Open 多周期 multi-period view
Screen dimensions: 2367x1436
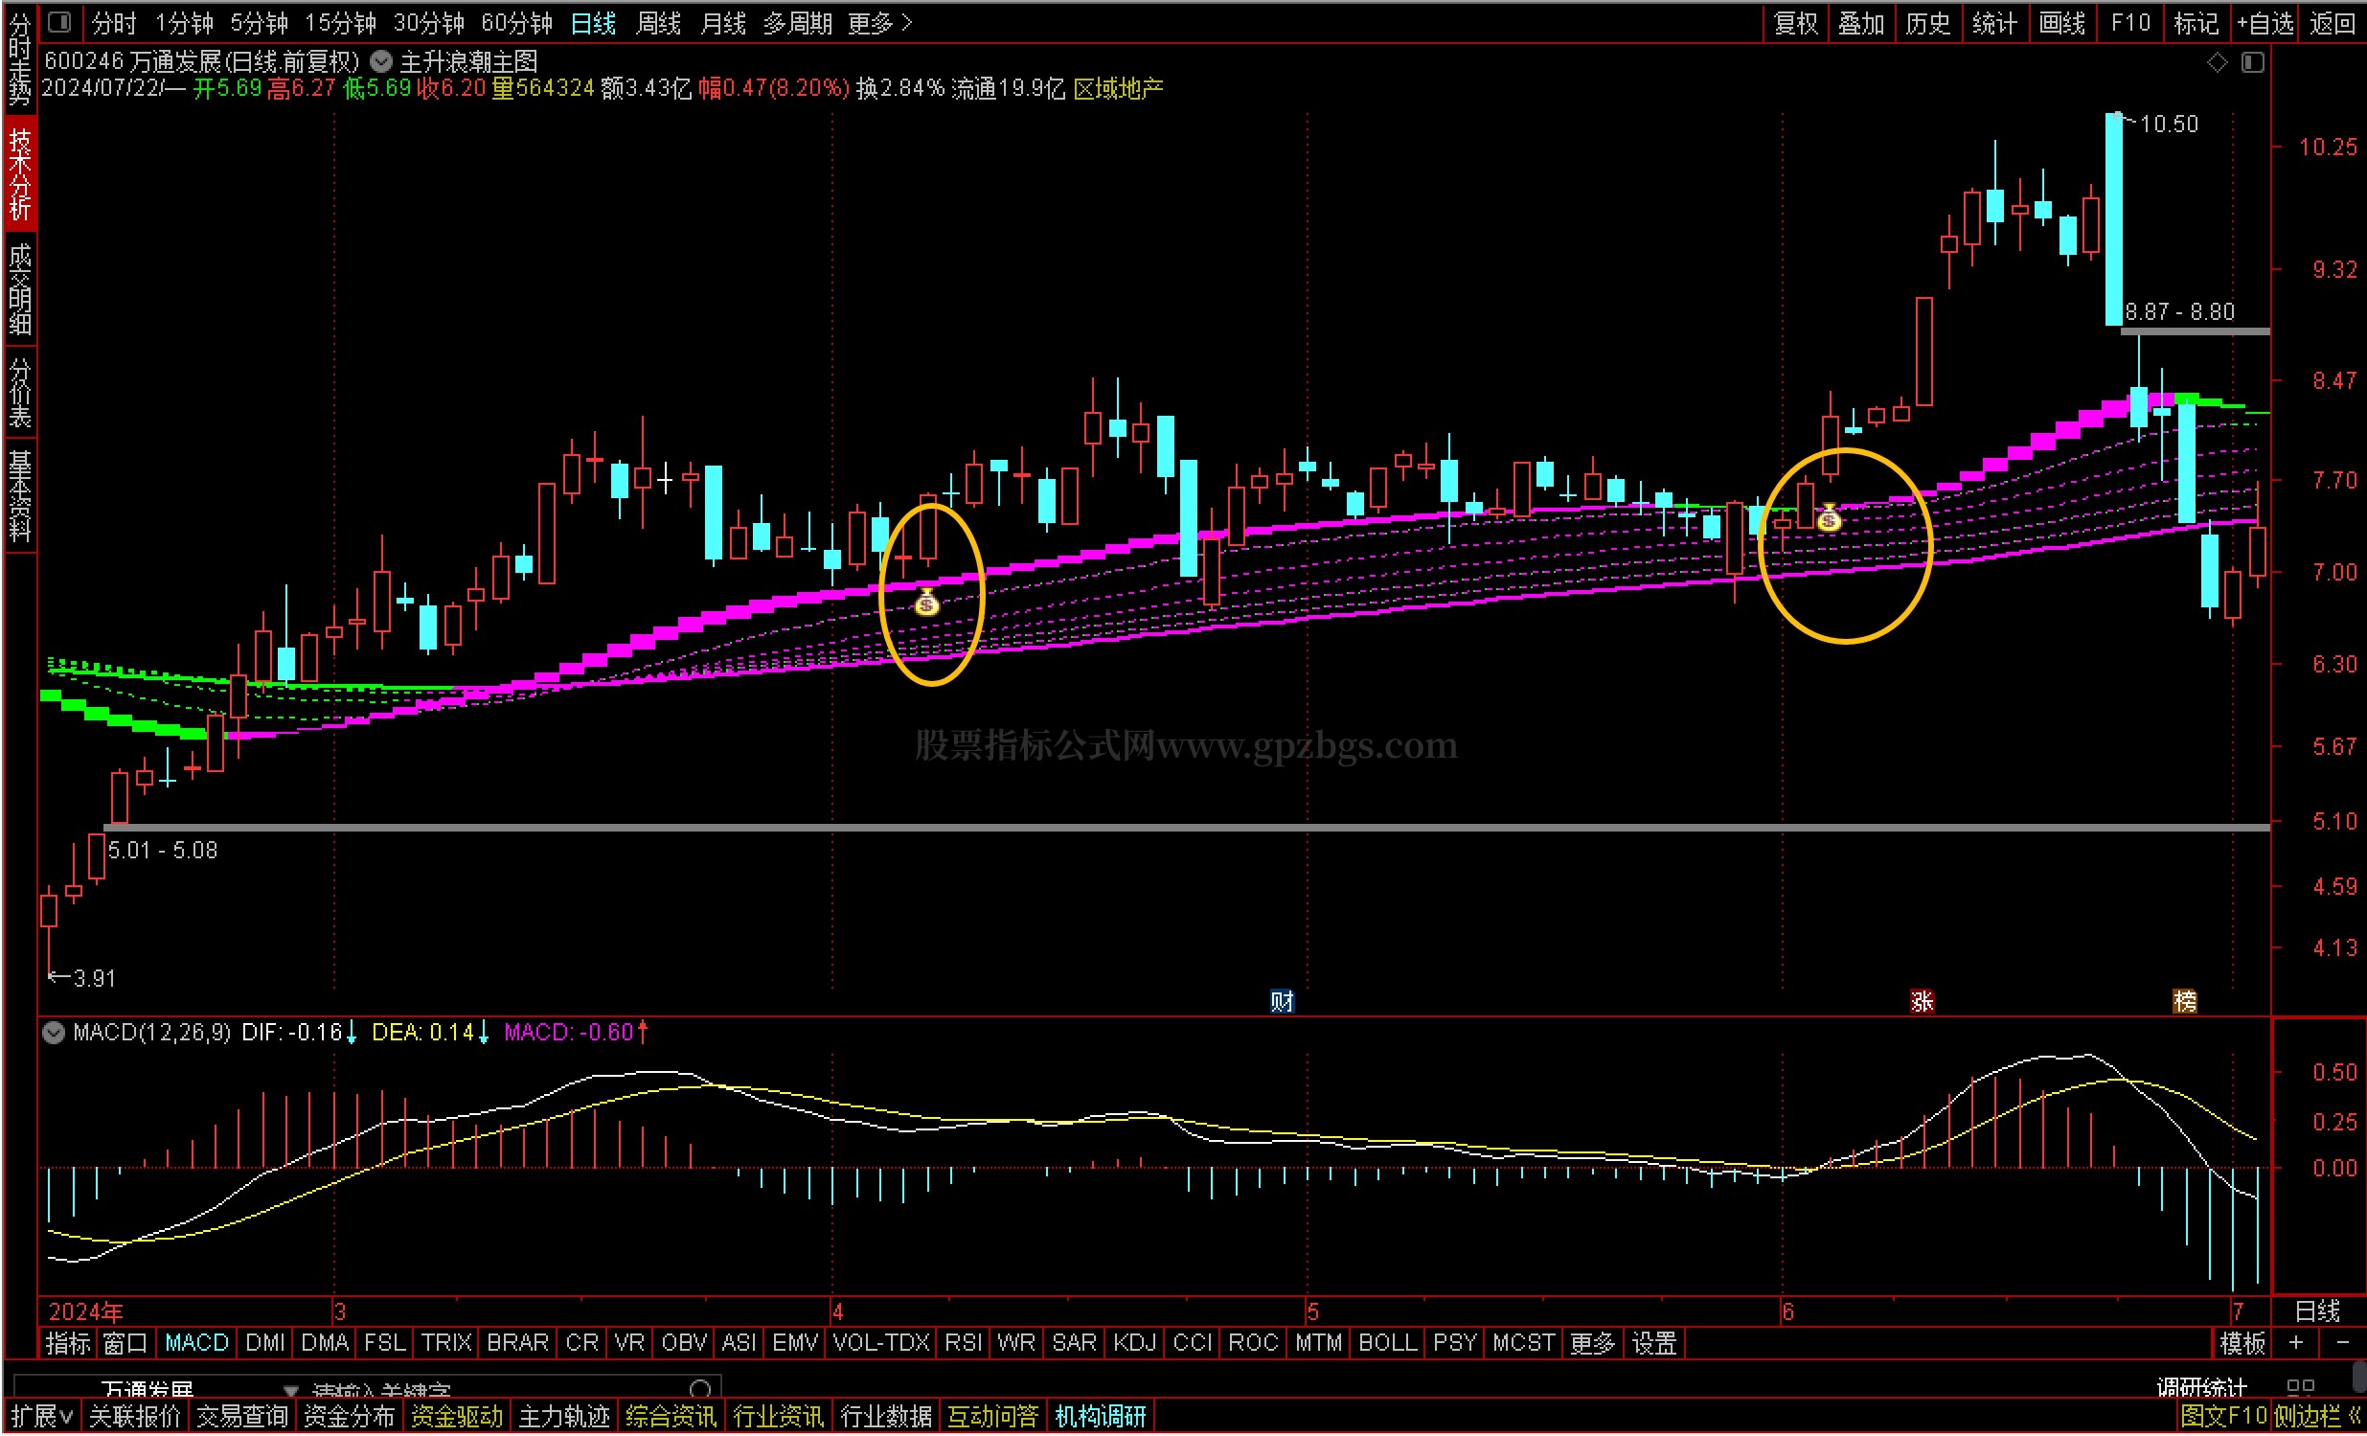(797, 23)
